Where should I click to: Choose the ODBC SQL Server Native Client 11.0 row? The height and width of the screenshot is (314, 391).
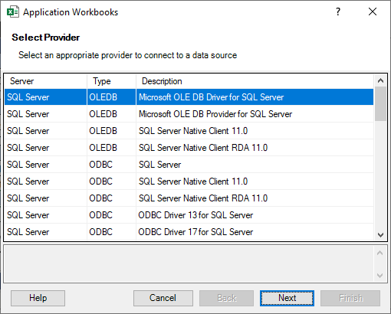pos(189,182)
